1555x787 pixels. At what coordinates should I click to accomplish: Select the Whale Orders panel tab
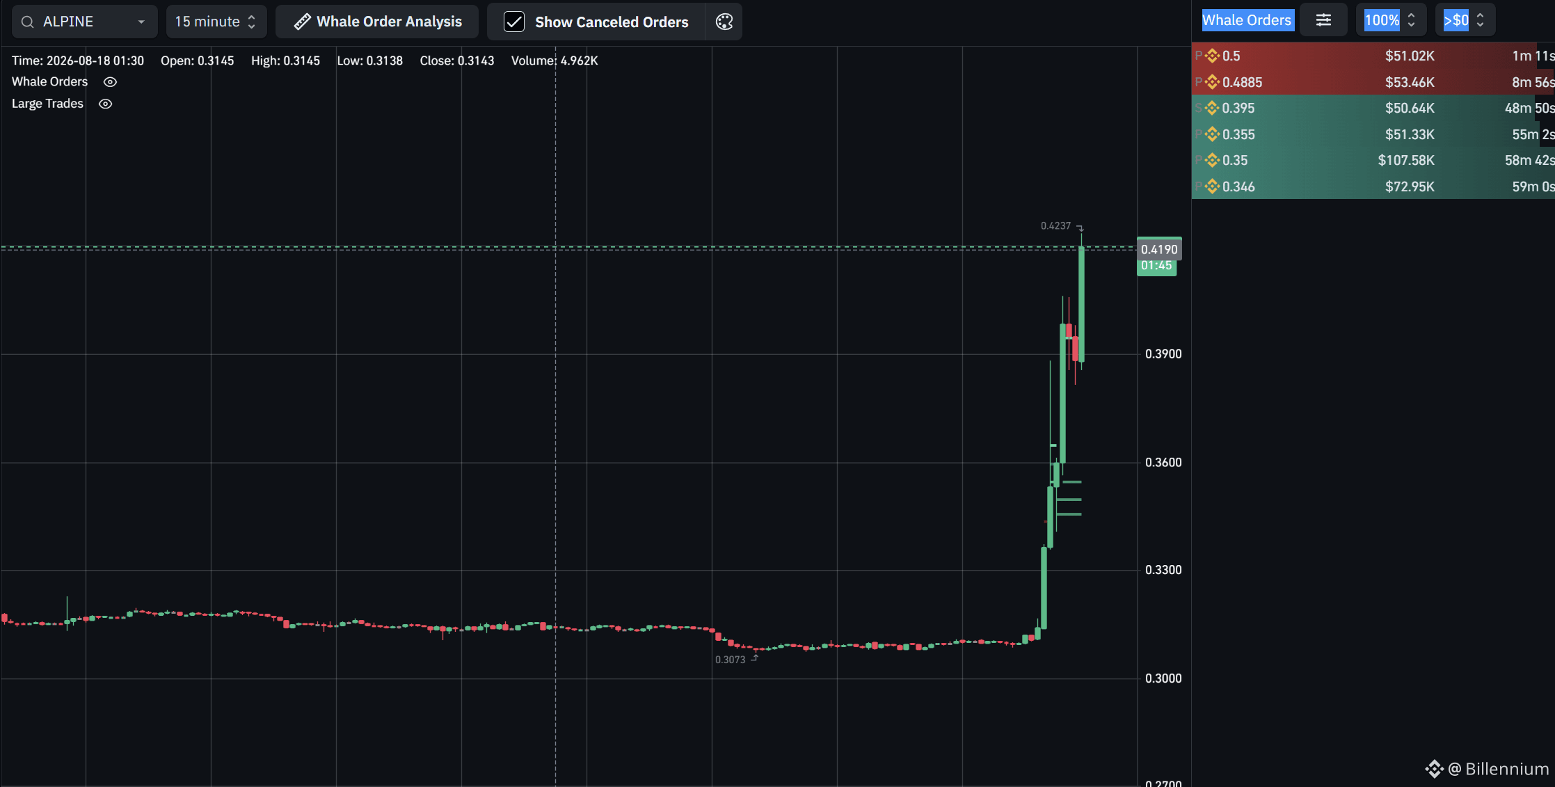tap(1247, 20)
